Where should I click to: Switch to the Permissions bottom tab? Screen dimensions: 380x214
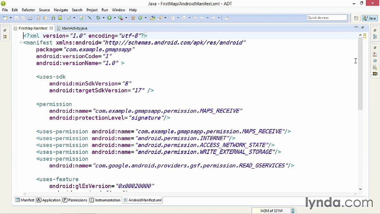75,200
